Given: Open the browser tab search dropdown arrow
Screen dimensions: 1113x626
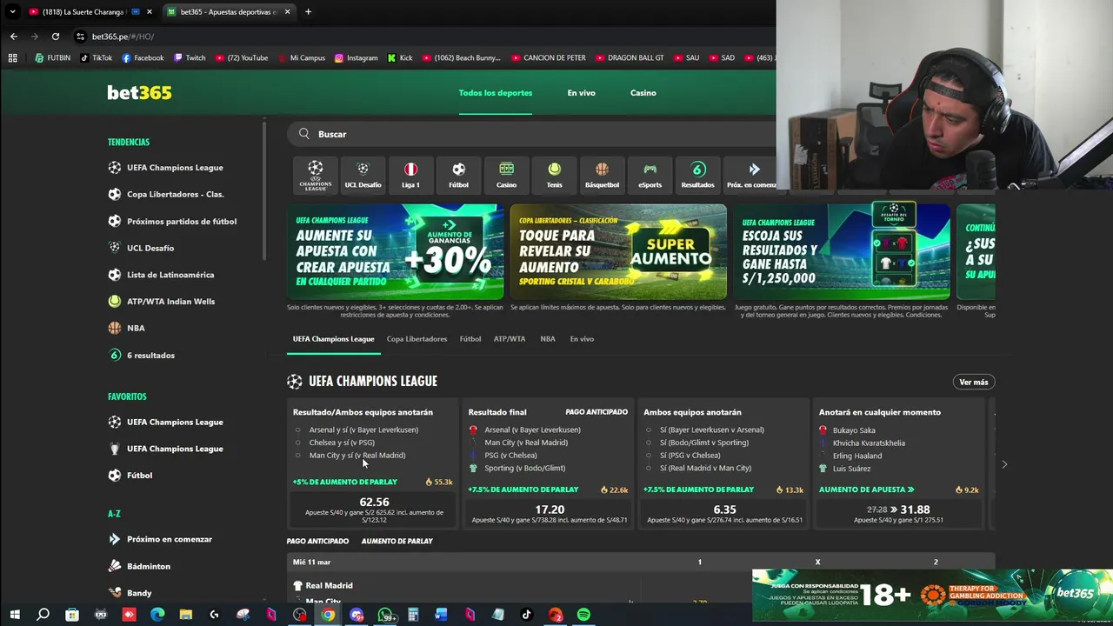Looking at the screenshot, I should point(12,12).
